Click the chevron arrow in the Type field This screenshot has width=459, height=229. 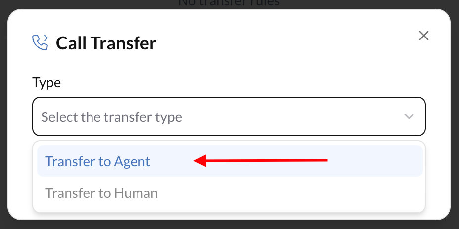point(409,117)
